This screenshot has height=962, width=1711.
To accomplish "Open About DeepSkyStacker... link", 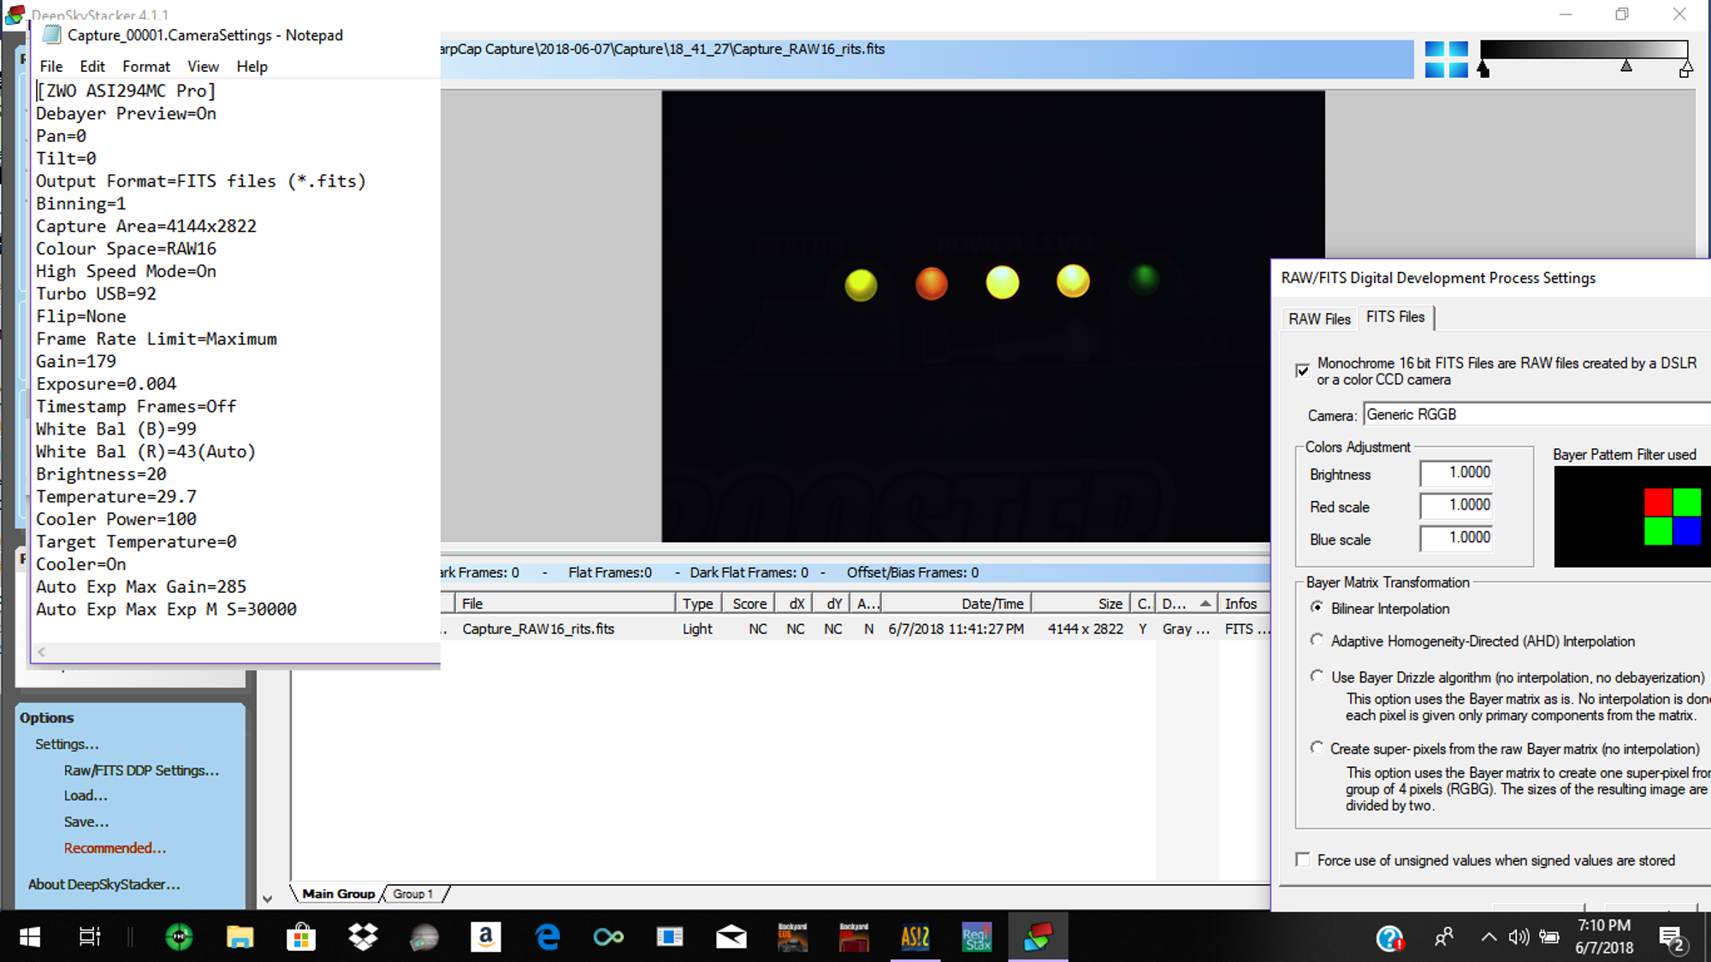I will (104, 884).
